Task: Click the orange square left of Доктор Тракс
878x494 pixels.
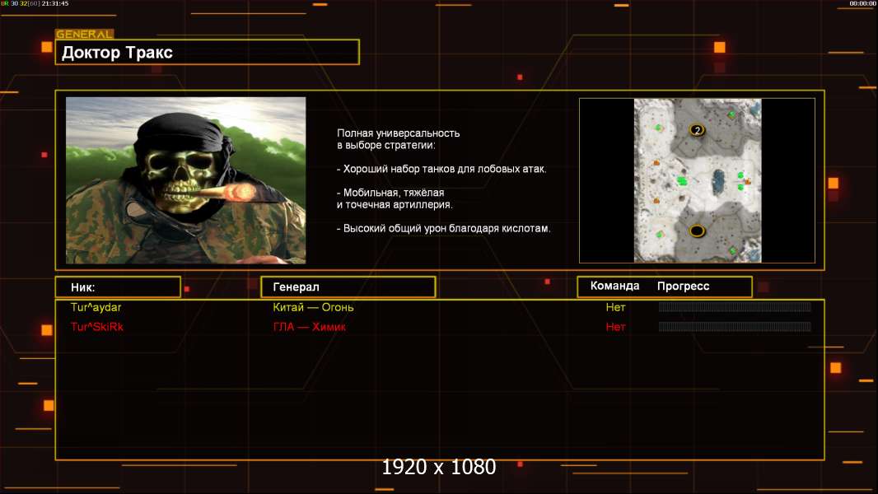Action: (46, 47)
